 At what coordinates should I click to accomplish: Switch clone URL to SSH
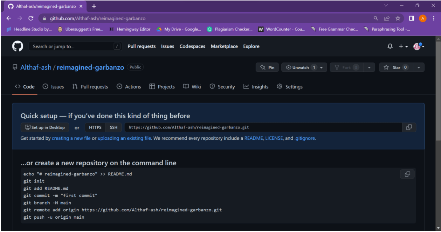pos(114,127)
